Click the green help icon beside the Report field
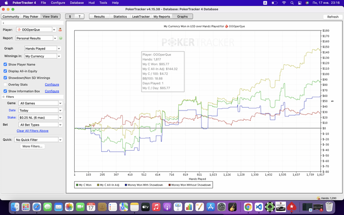Viewport: 344px width, 215px height. pos(61,38)
